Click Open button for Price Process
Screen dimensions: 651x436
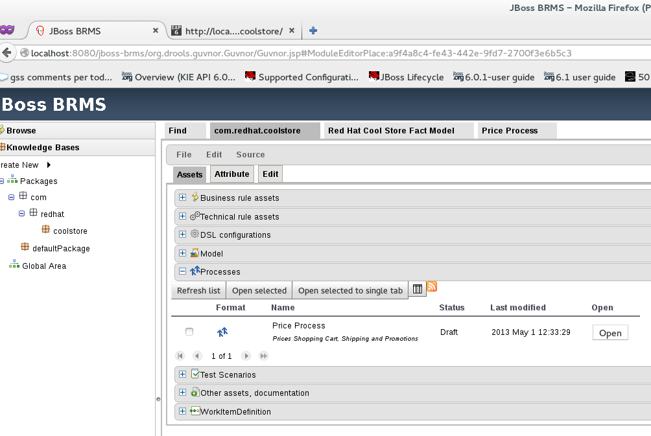pyautogui.click(x=610, y=333)
